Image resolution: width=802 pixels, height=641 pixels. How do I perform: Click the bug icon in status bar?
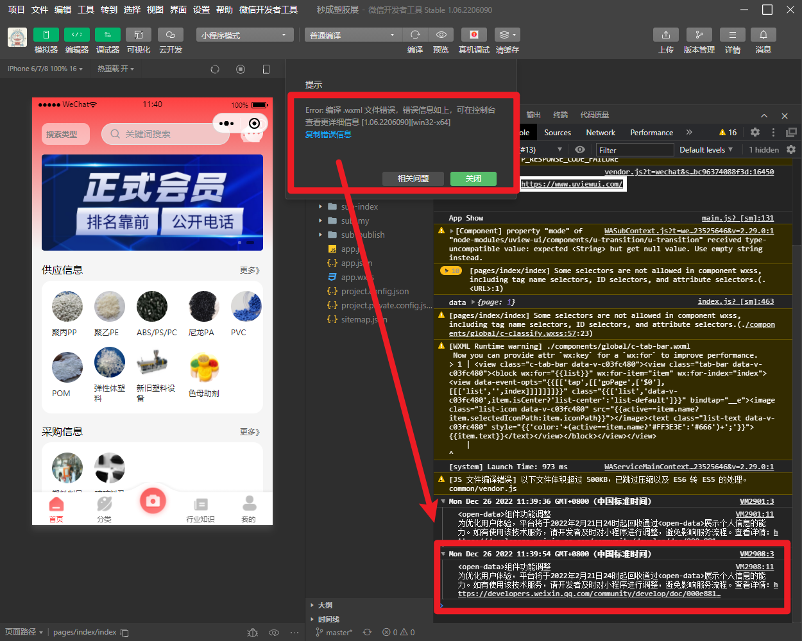(253, 632)
